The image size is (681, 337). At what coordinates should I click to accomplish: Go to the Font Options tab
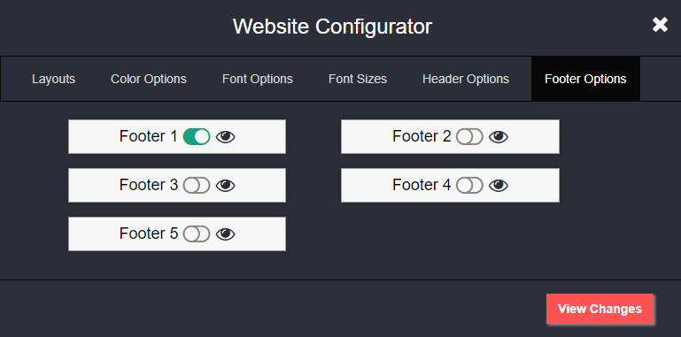258,79
